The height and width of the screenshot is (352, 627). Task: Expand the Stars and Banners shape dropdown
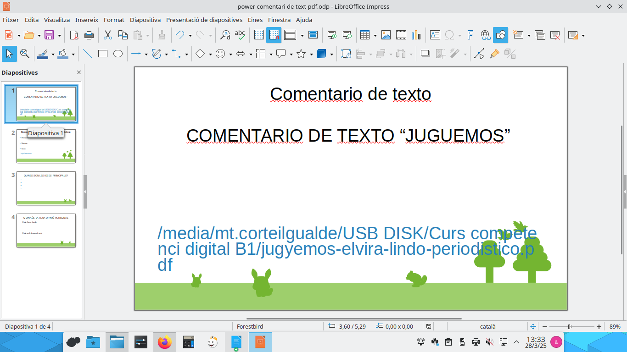(x=311, y=55)
